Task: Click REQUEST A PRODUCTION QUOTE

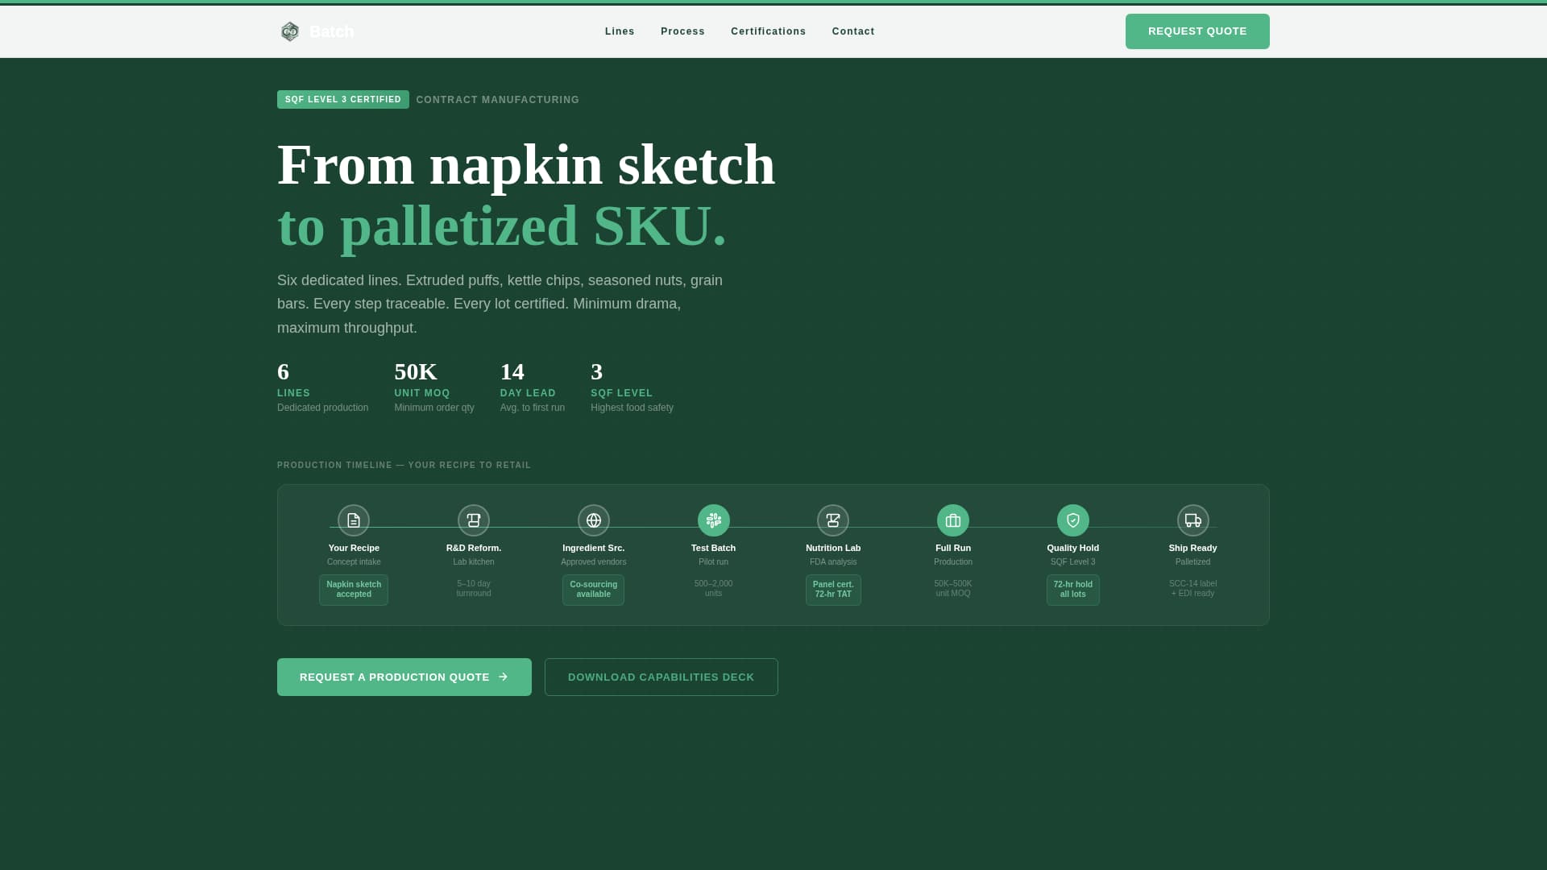Action: (x=404, y=677)
